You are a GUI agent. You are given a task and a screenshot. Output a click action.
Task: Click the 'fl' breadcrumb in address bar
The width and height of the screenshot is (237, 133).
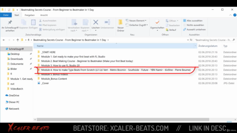coord(29,40)
